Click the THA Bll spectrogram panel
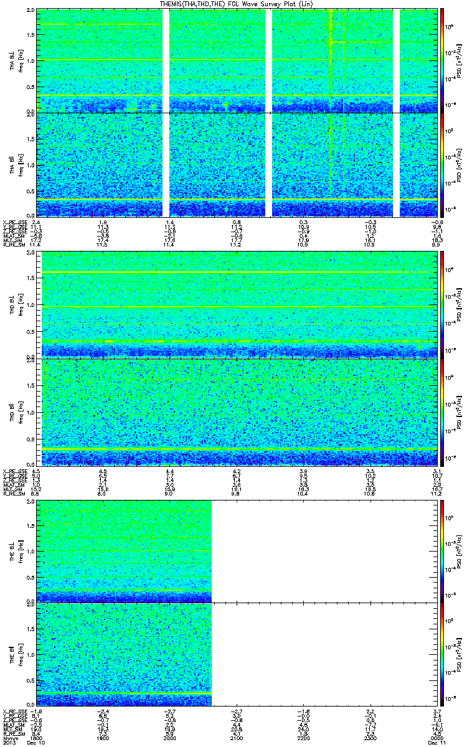Image resolution: width=467 pixels, height=747 pixels. (237, 164)
